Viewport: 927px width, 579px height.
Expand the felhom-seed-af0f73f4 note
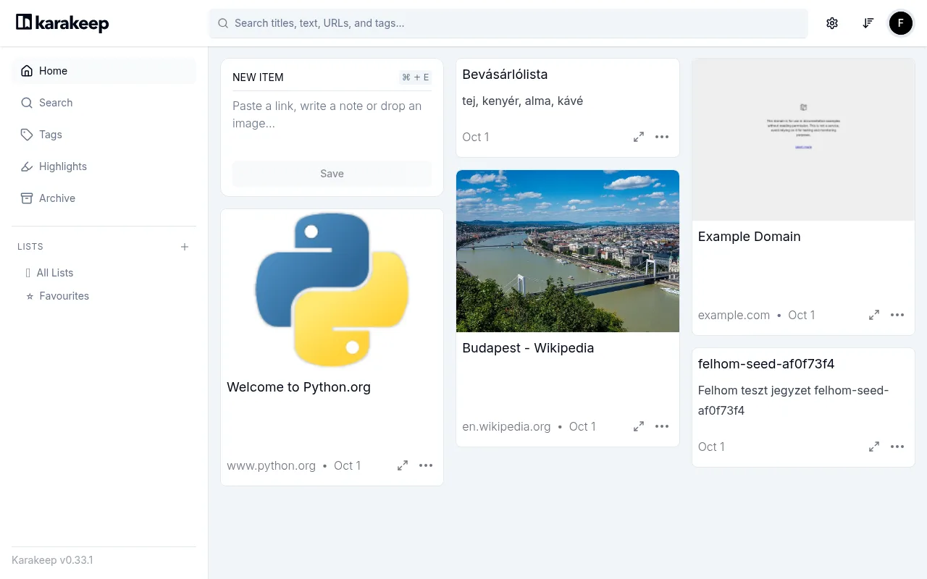click(874, 447)
